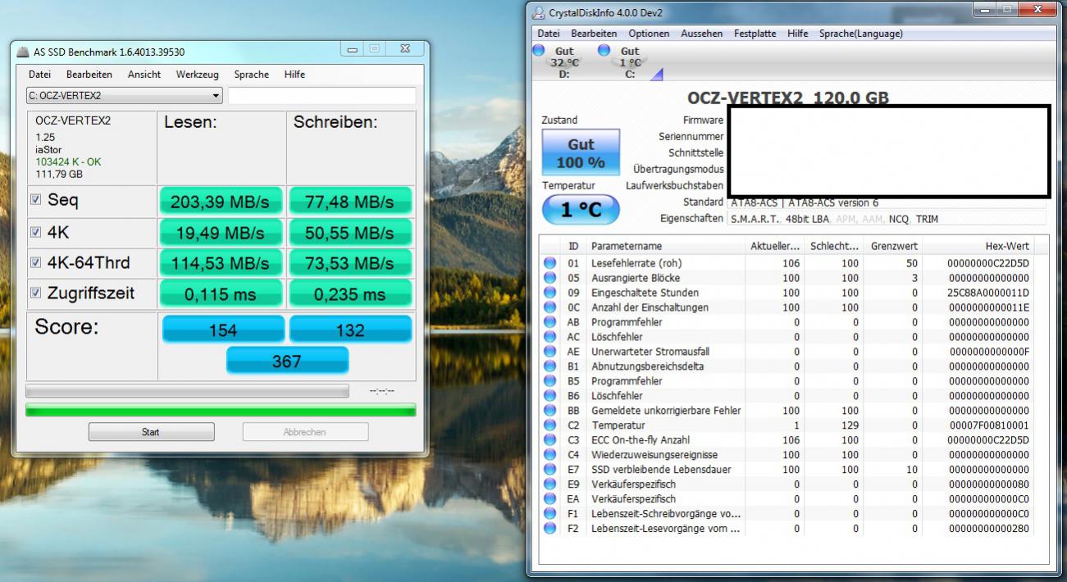
Task: Click status orb for Lesefehlerrate (roh) row
Action: coord(549,263)
